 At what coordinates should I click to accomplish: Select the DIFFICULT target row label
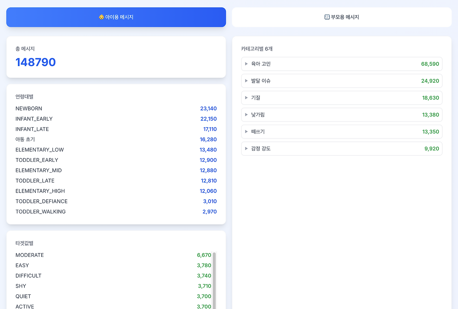(x=29, y=276)
